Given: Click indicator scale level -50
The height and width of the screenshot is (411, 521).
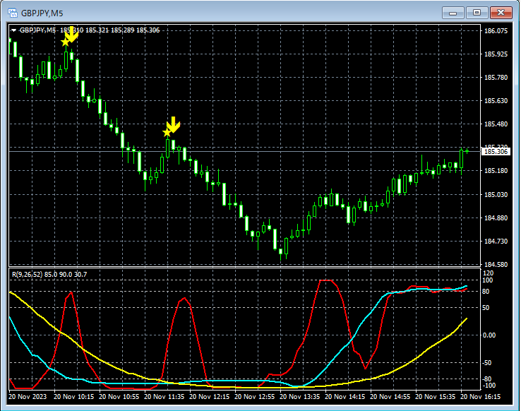Looking at the screenshot, I should coord(487,363).
